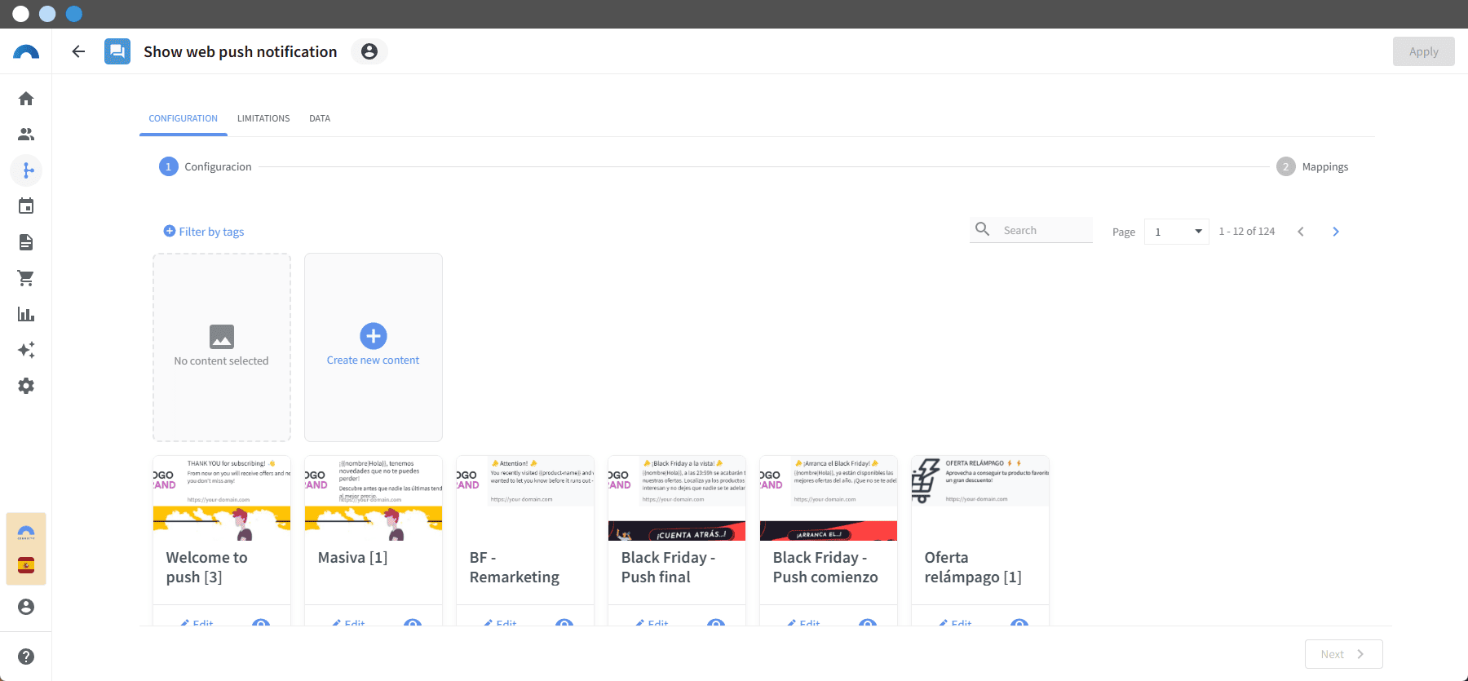Open the People icon in the sidebar
Screen dimensions: 1468x681
[x=26, y=135]
